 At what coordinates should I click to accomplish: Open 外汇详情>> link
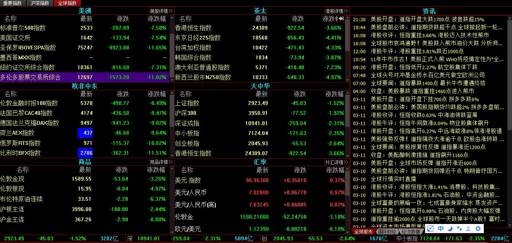tap(337, 162)
